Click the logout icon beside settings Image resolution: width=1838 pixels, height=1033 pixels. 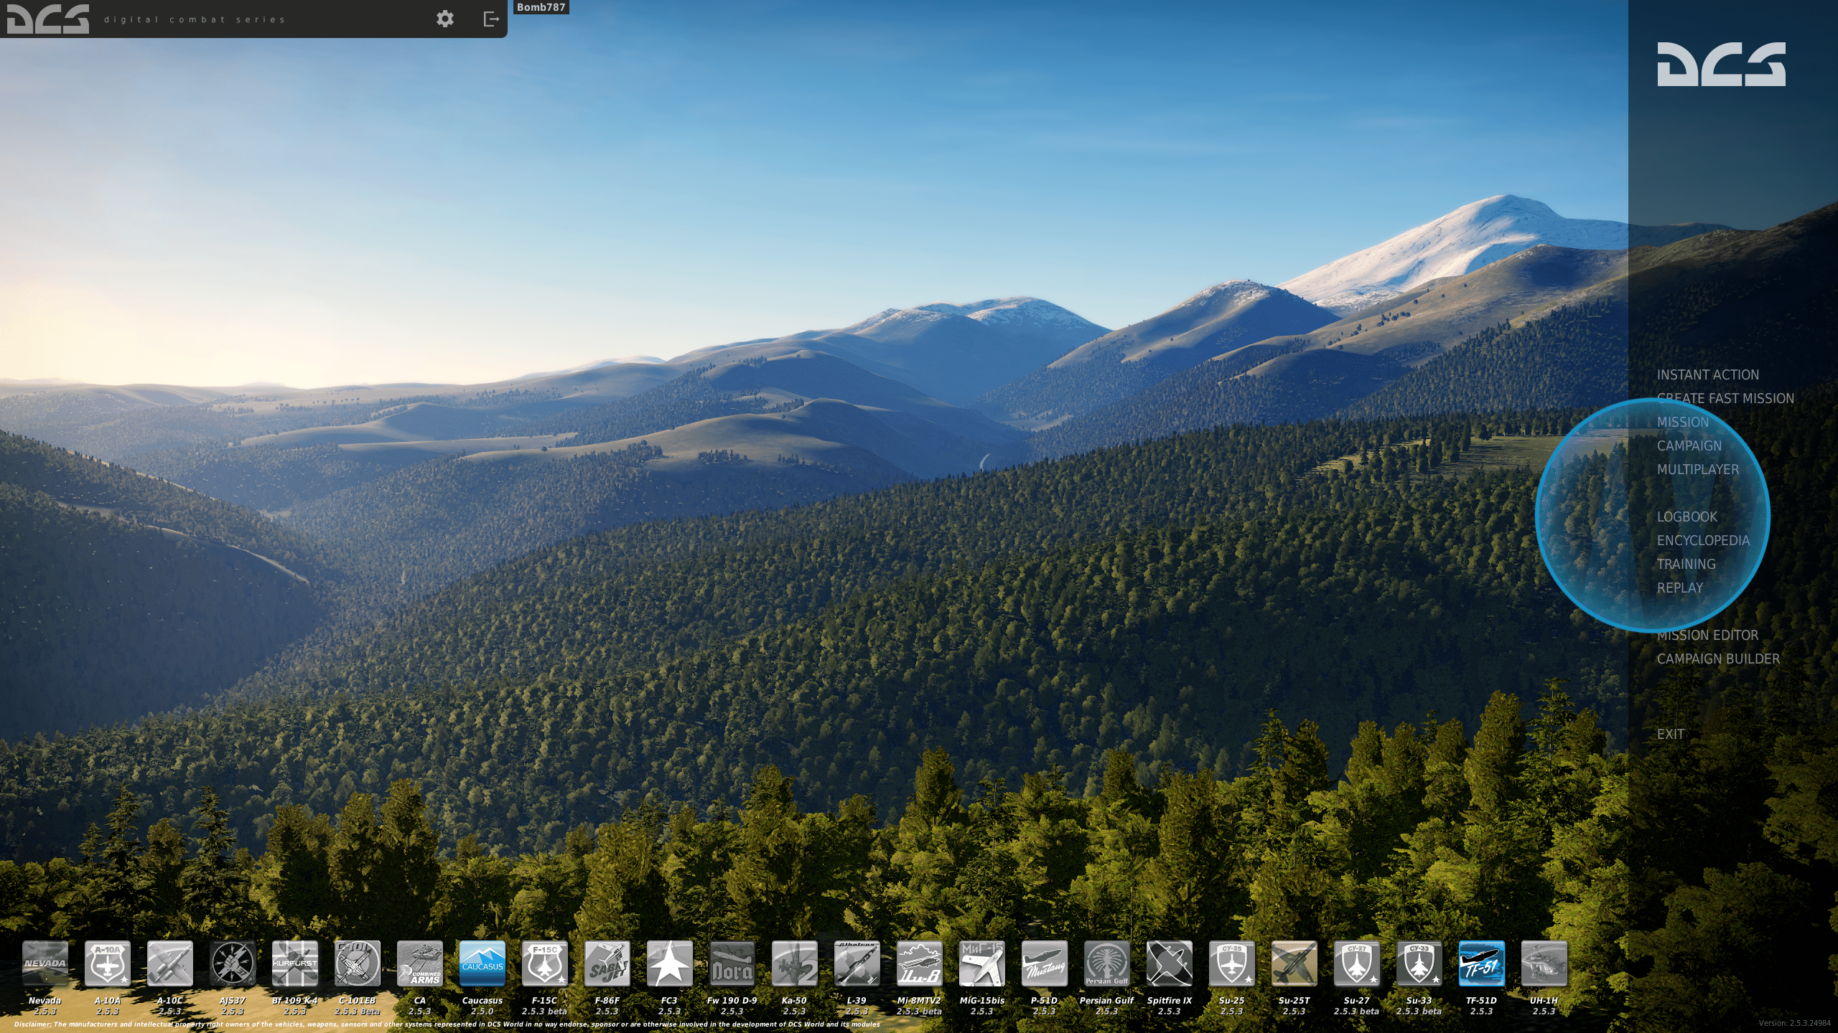pos(491,19)
